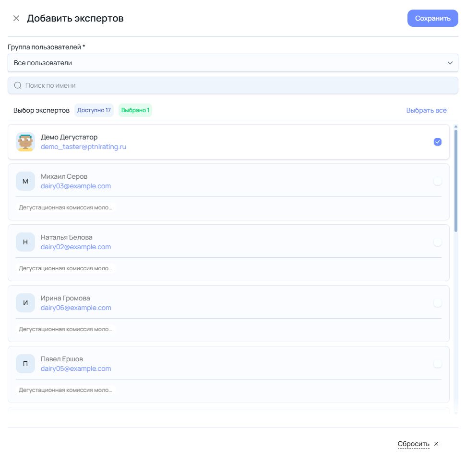Click the Сбросить reset link
This screenshot has width=466, height=460.
click(x=413, y=444)
